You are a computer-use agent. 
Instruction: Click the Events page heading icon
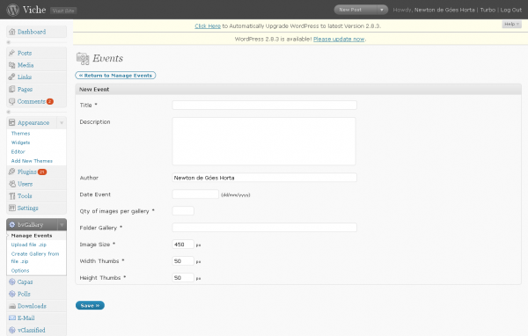point(83,59)
